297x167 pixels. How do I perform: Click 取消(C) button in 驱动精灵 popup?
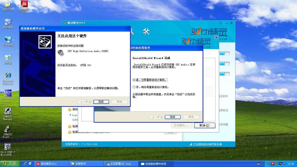tap(204, 125)
